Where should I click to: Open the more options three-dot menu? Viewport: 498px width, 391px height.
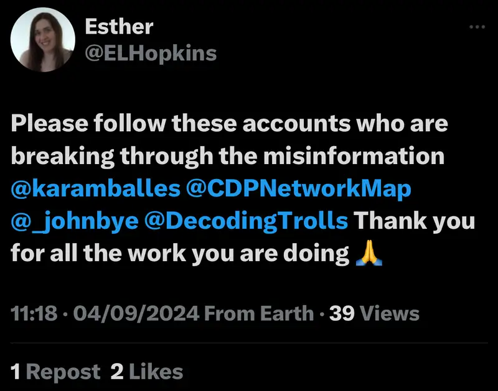[x=476, y=27]
